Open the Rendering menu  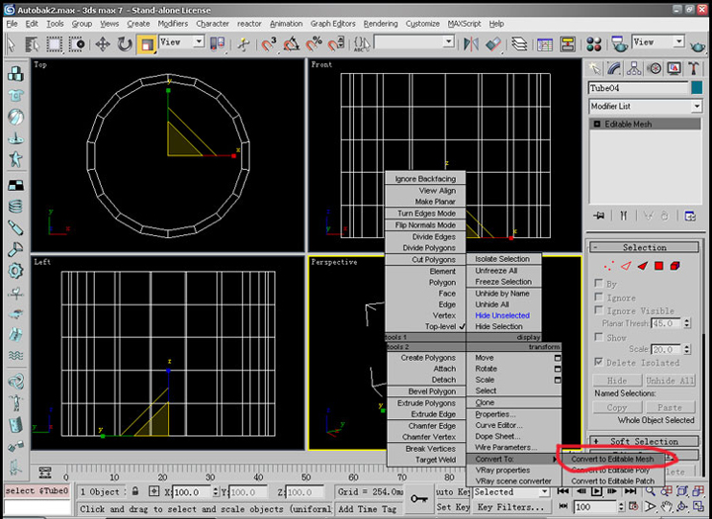pyautogui.click(x=380, y=24)
